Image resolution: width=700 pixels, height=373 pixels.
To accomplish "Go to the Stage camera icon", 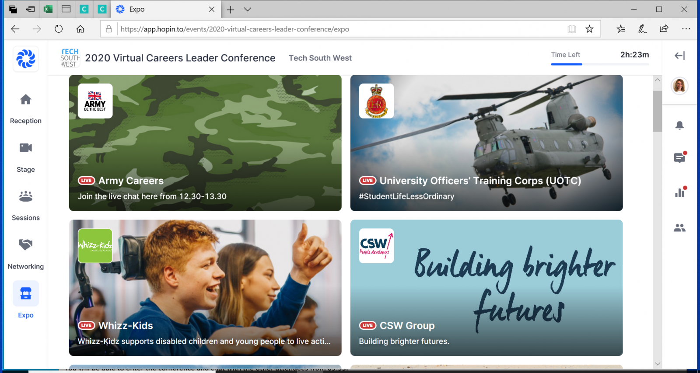I will tap(26, 148).
